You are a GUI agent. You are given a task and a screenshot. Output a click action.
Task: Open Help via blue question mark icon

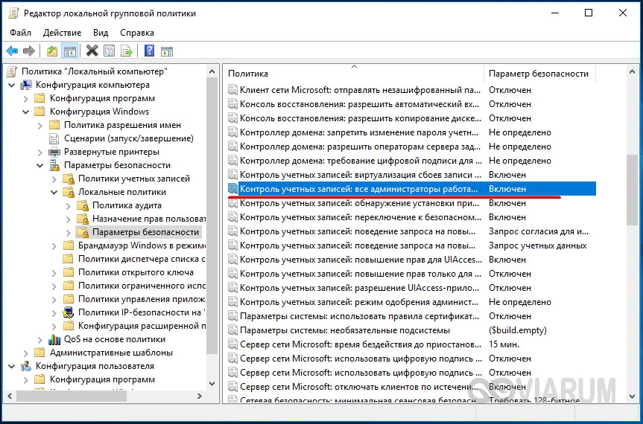click(x=149, y=51)
